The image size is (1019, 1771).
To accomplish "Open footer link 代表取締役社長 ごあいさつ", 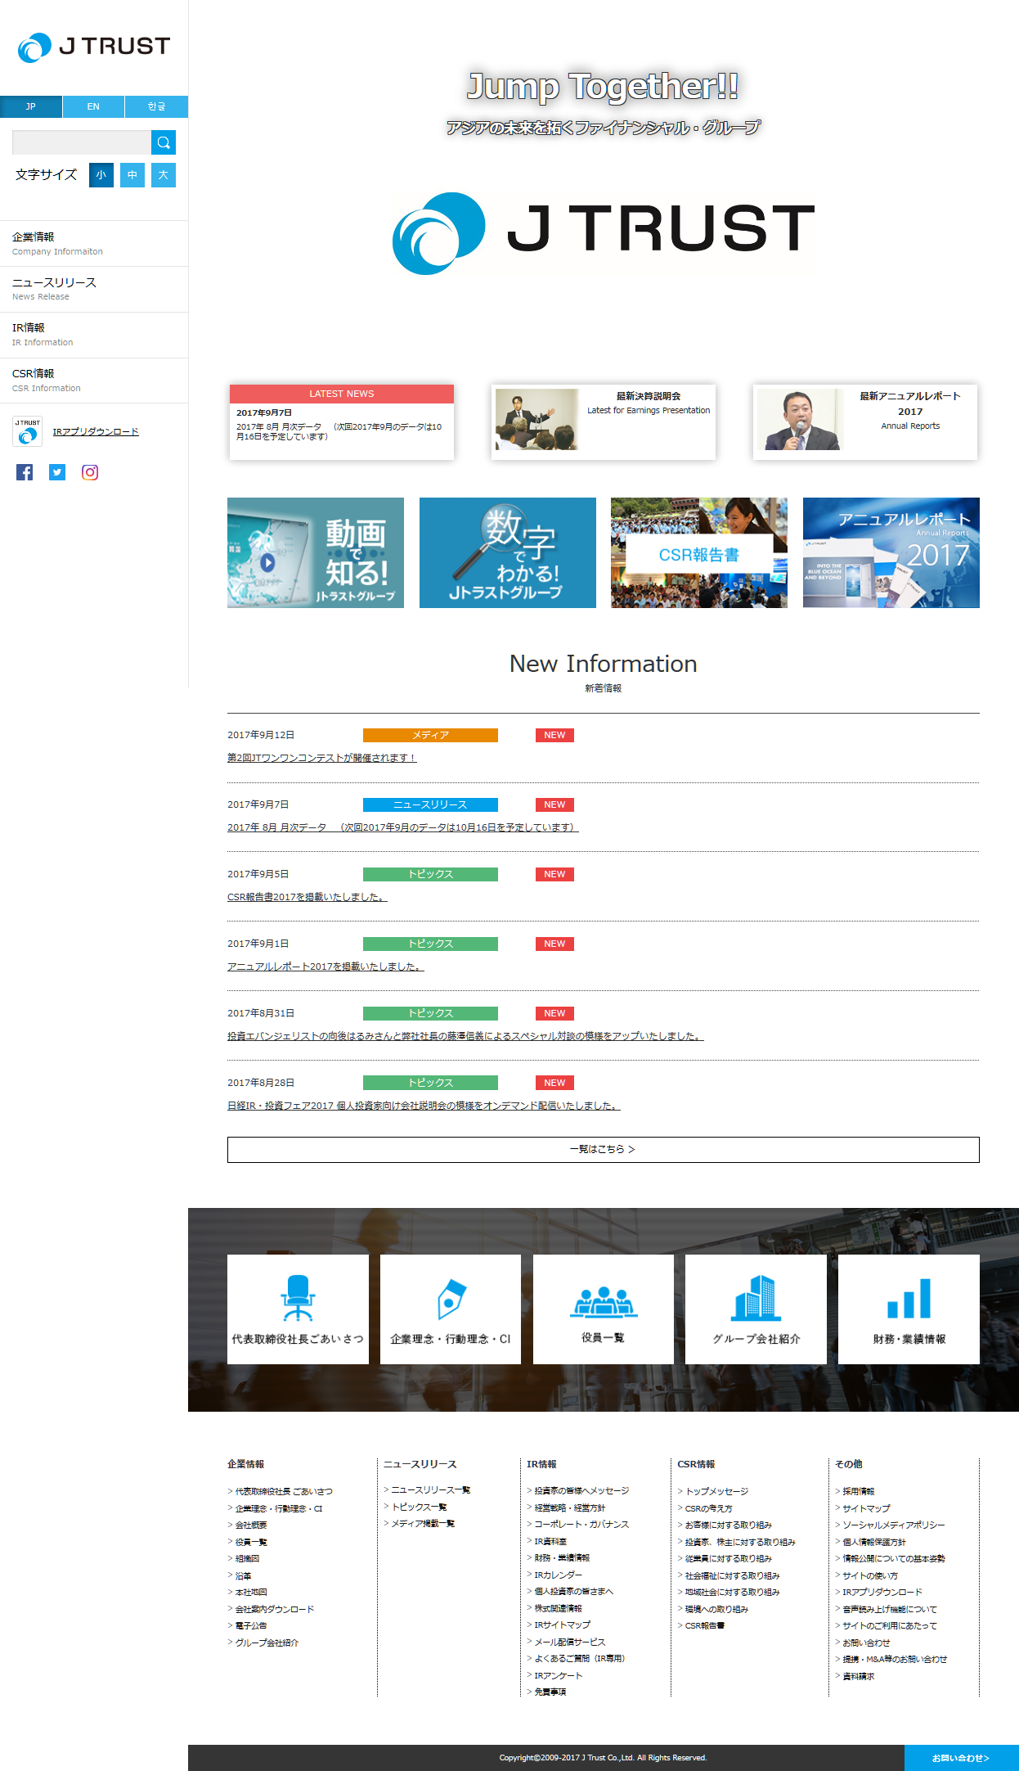I will click(x=284, y=1491).
